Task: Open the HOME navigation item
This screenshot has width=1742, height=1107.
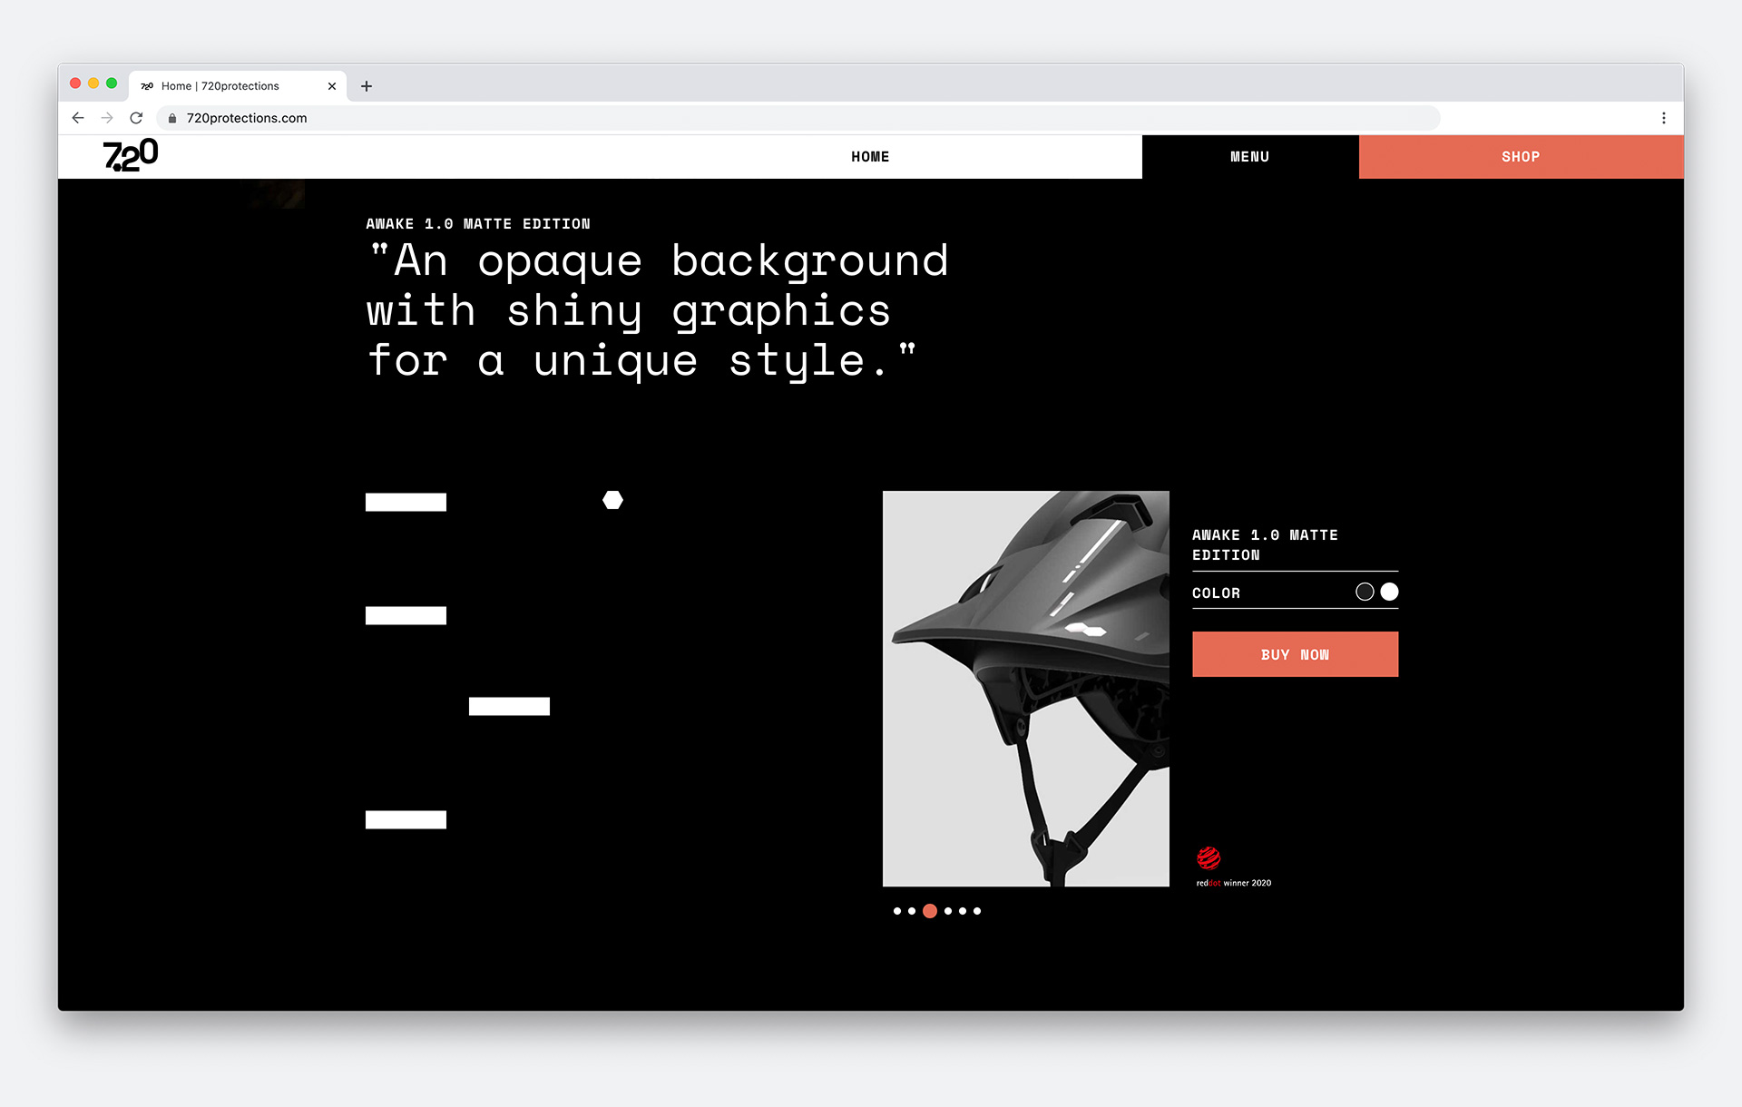Action: (x=870, y=157)
